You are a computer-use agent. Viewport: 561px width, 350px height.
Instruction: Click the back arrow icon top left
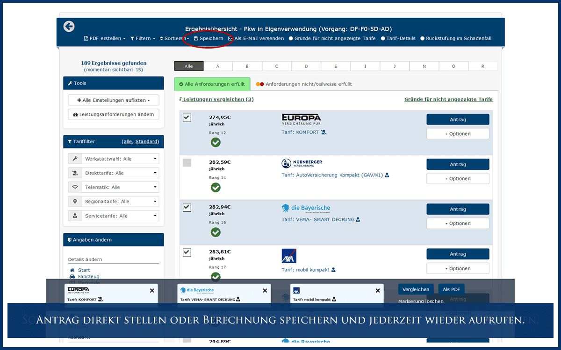69,27
